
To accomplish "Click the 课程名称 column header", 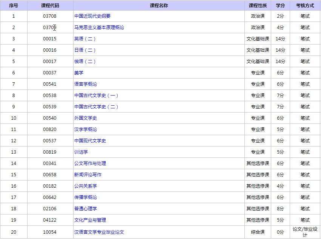I will (159, 6).
